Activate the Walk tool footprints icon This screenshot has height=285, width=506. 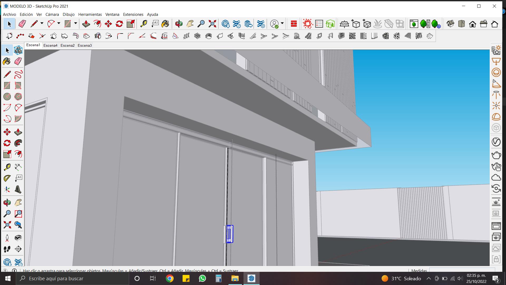(7, 249)
